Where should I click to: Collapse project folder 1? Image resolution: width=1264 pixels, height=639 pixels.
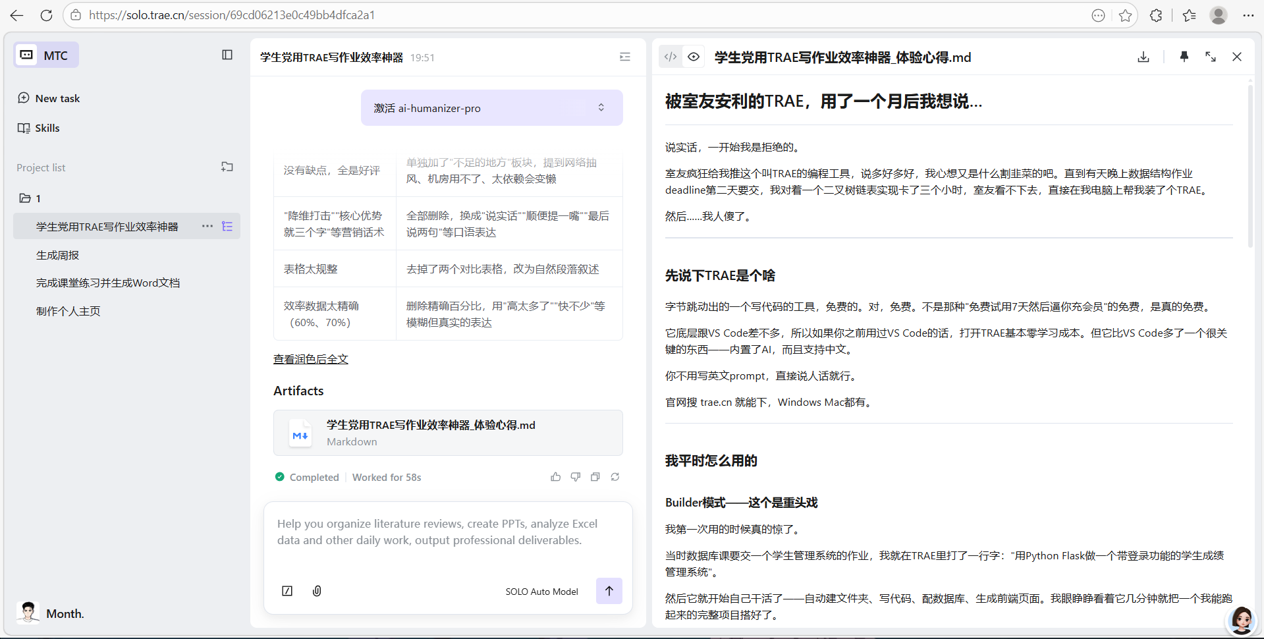(x=25, y=198)
